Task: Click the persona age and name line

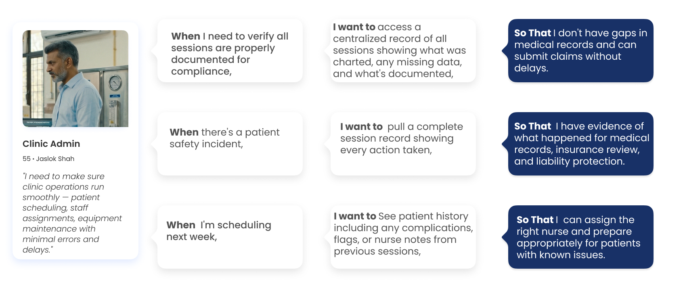Action: point(48,159)
